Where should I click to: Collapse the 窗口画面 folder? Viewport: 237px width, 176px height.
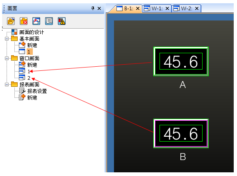click(7, 59)
